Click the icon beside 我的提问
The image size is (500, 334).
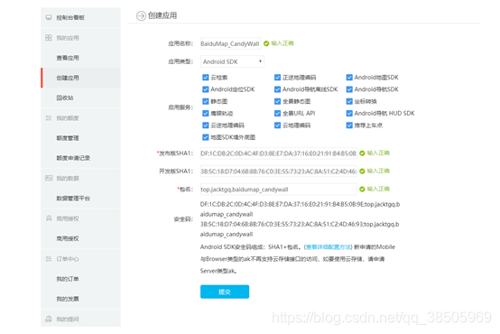click(x=49, y=319)
